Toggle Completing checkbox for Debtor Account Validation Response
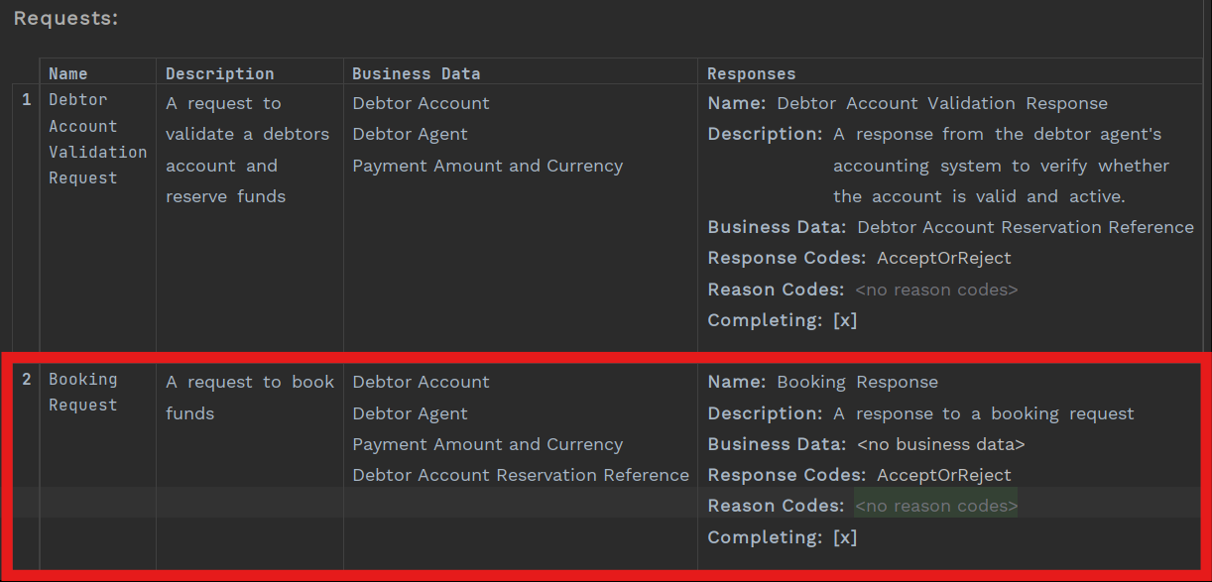The image size is (1212, 582). pos(845,320)
